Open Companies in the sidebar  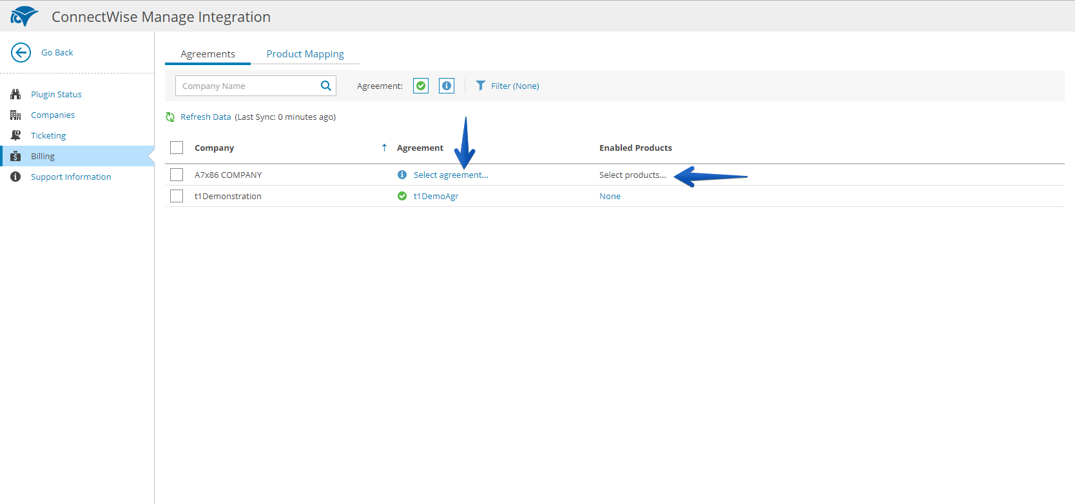pos(53,115)
